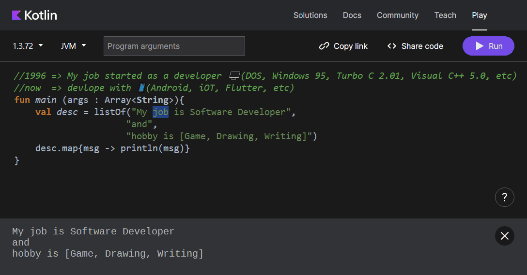The width and height of the screenshot is (527, 275).
Task: Click output line hobby is [Game, Drawing, Writing]
Action: [108, 254]
